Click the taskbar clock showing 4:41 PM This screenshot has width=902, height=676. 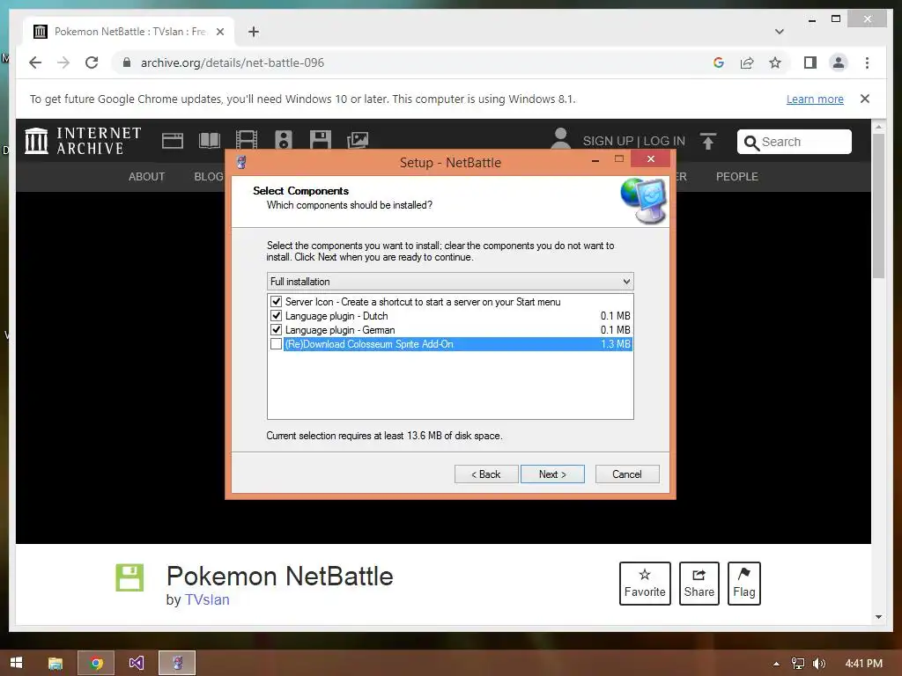(864, 664)
